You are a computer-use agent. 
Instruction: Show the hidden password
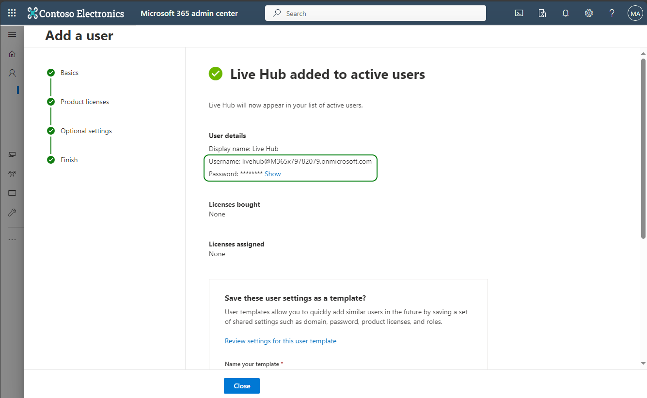pos(272,174)
